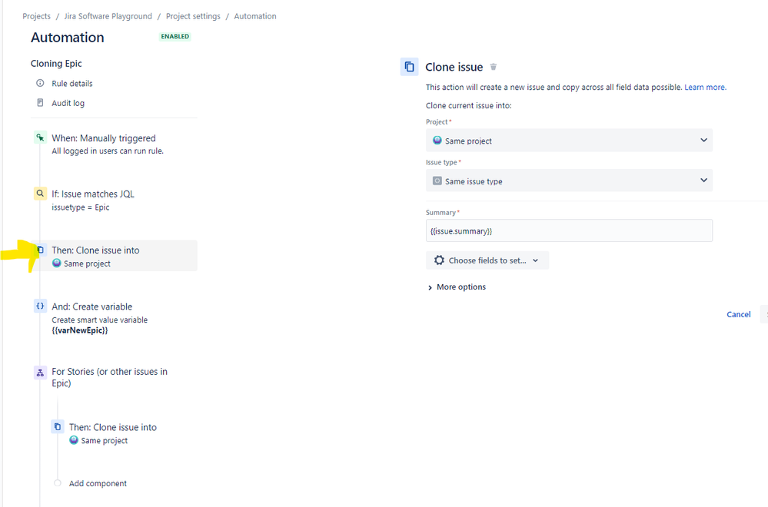This screenshot has height=507, width=768.
Task: Cancel the Clone issue edit
Action: pos(739,314)
